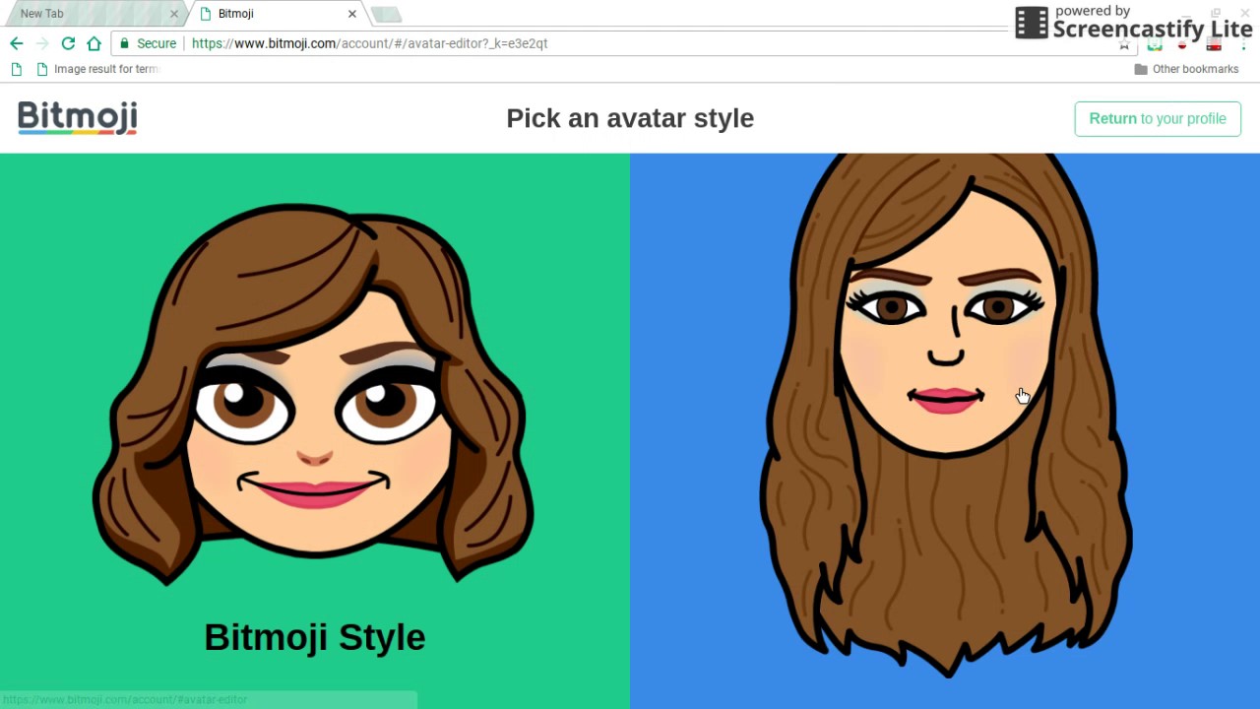
Task: Click the green Secure padlock icon
Action: [x=124, y=43]
